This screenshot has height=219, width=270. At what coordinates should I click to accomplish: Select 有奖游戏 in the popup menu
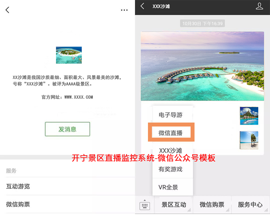point(171,169)
